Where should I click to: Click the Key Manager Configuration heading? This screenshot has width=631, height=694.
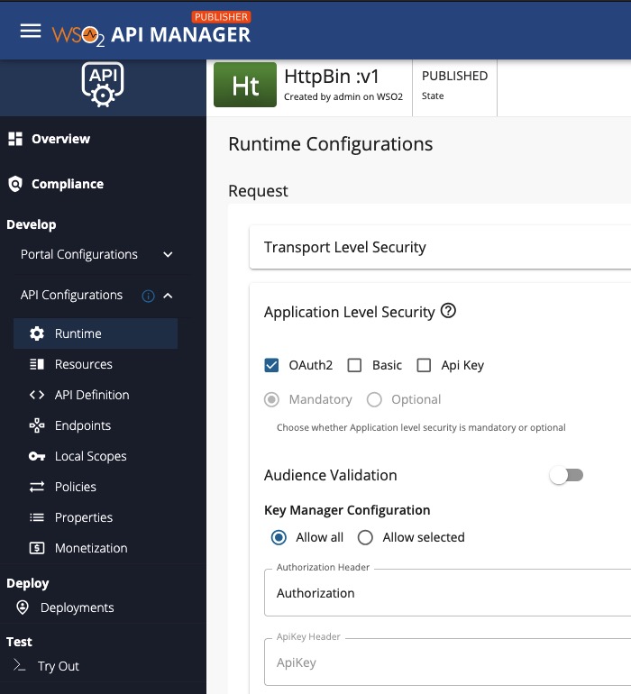point(347,510)
